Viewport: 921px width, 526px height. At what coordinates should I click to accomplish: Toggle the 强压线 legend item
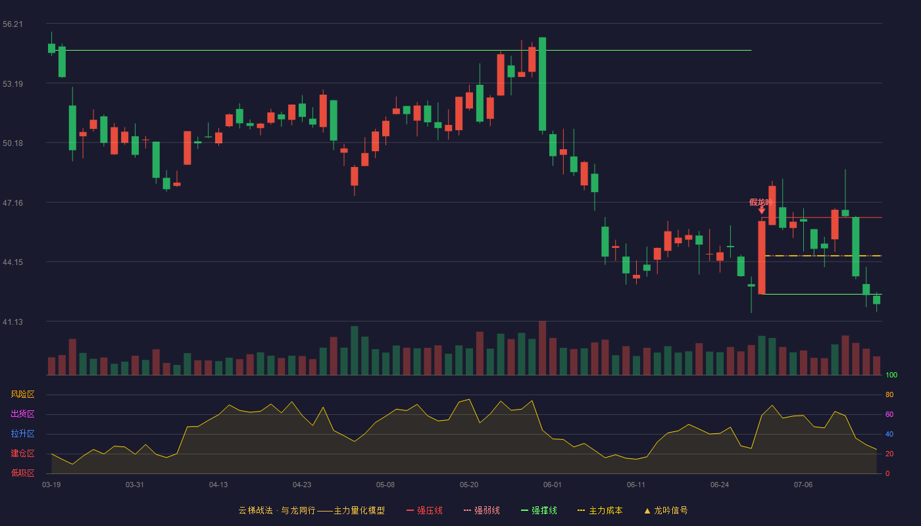424,510
